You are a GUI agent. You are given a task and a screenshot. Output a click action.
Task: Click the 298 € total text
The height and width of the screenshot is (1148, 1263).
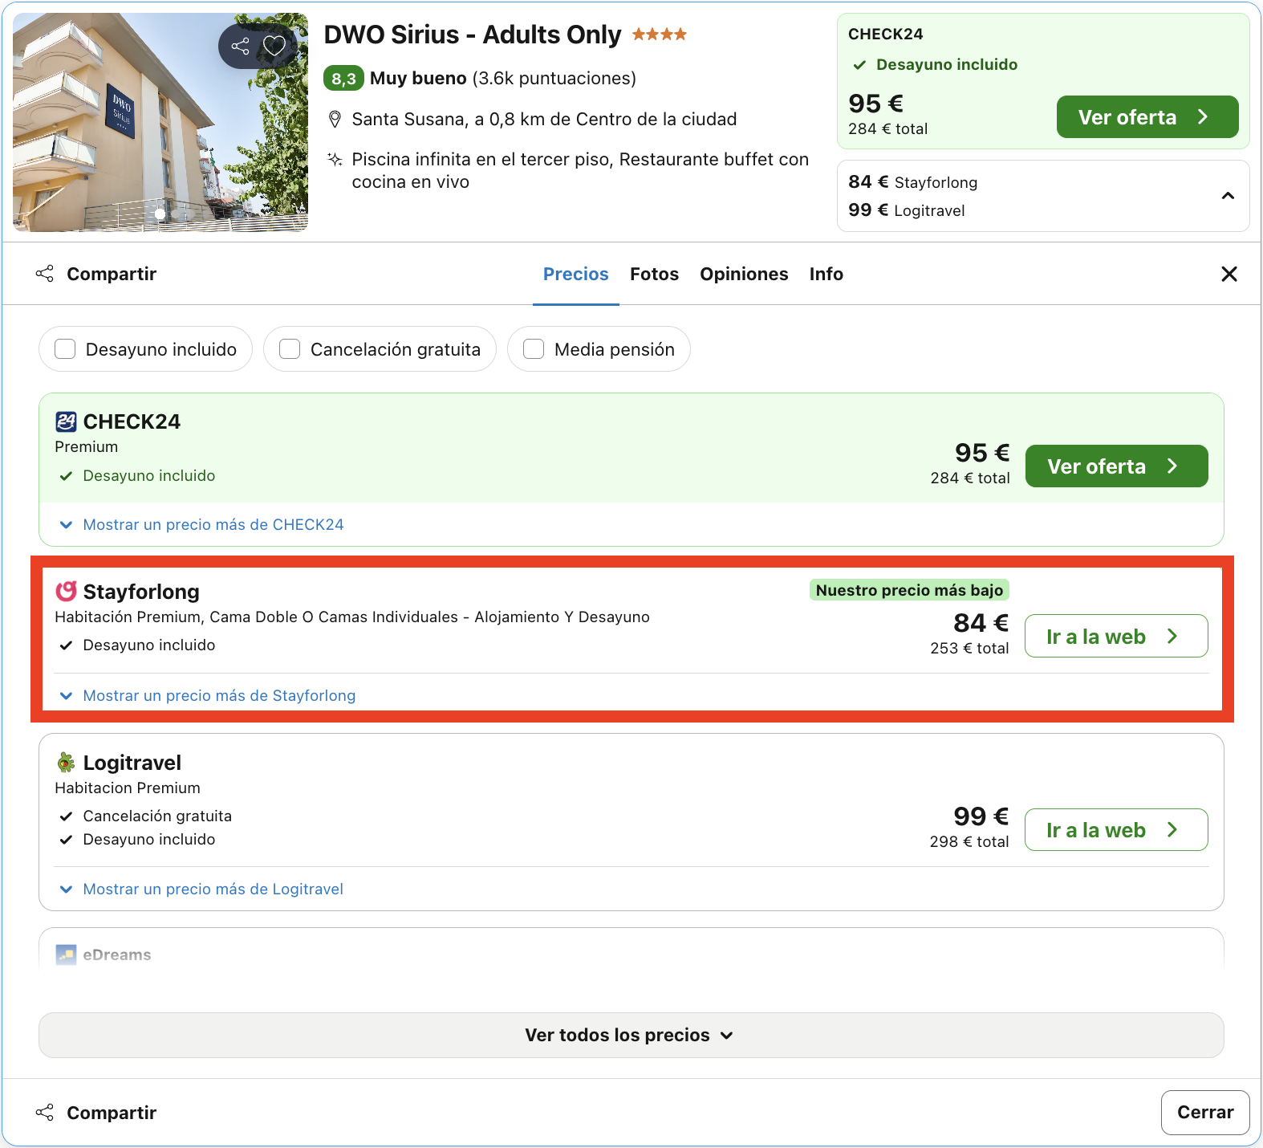[x=969, y=841]
